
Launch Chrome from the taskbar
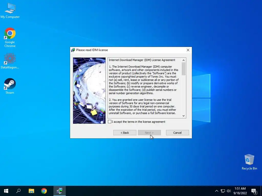44,191
